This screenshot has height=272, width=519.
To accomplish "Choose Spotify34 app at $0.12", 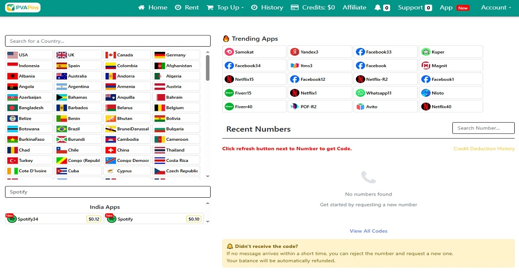I will tap(54, 219).
